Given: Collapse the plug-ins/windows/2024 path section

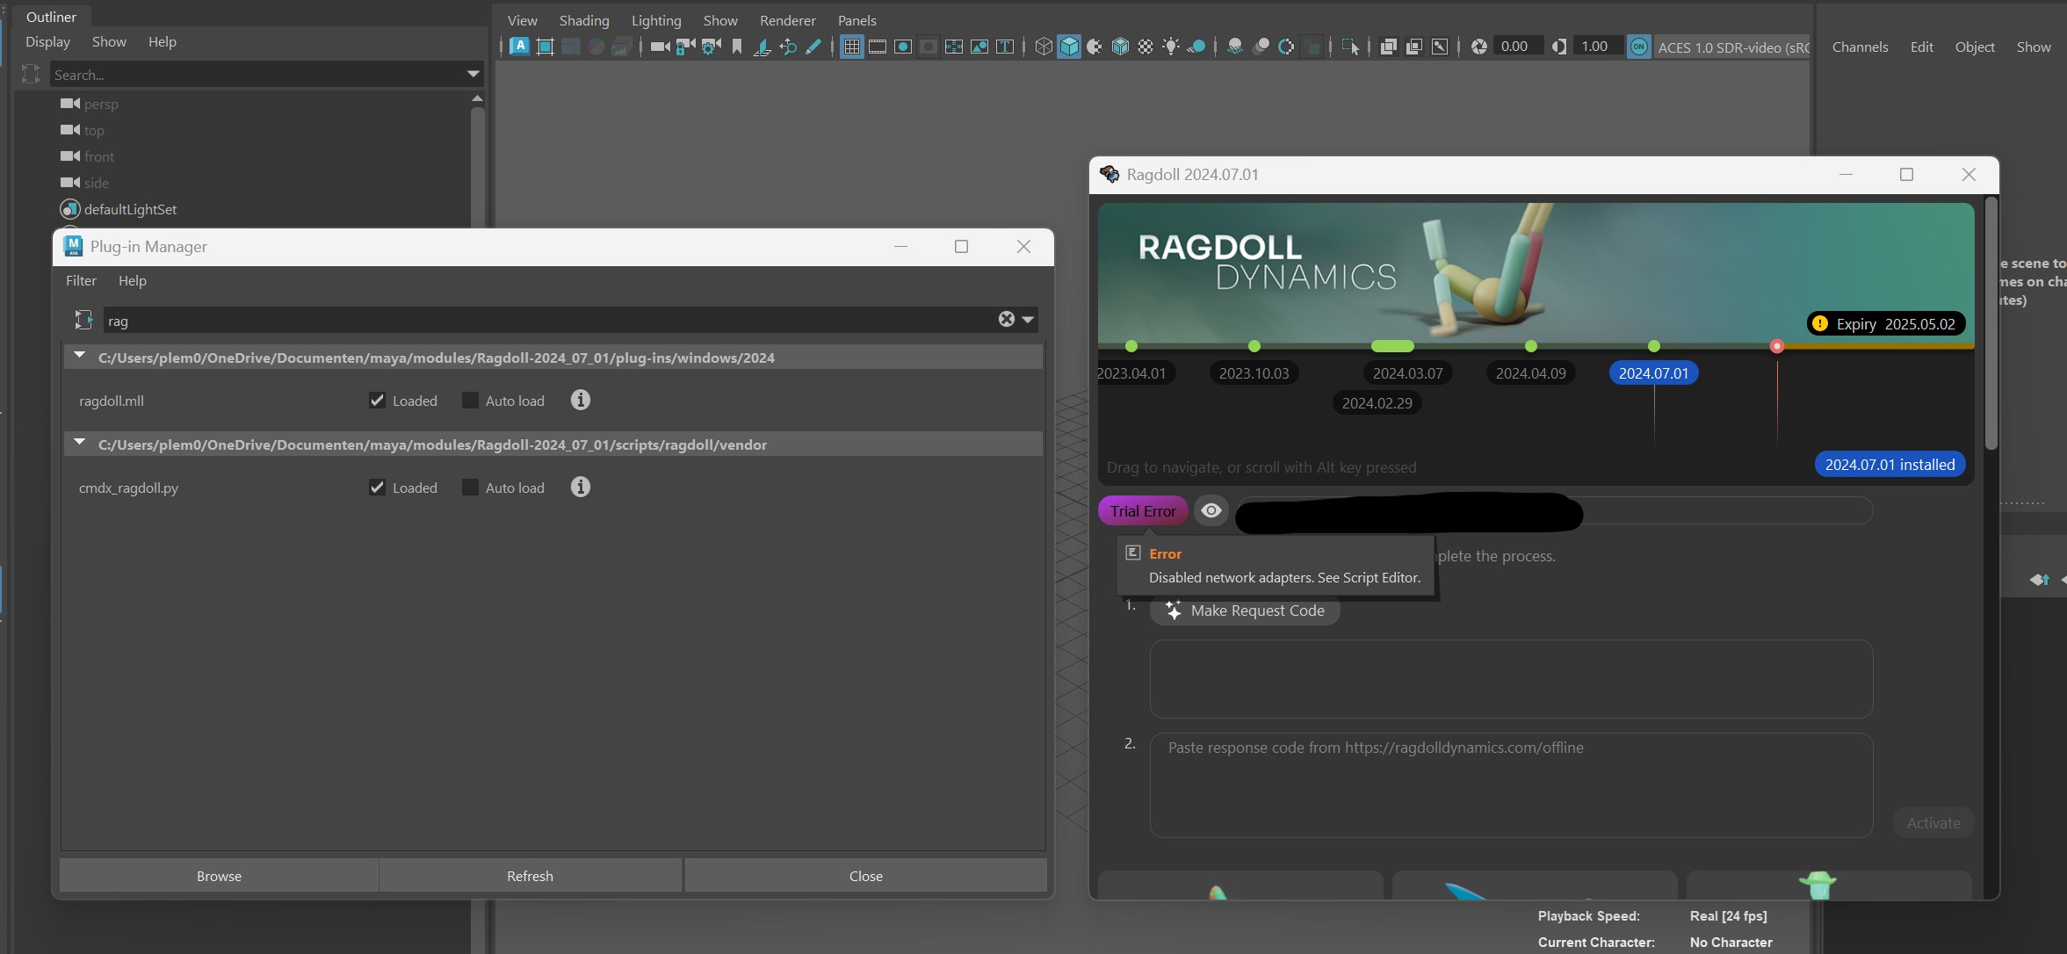Looking at the screenshot, I should (x=80, y=357).
